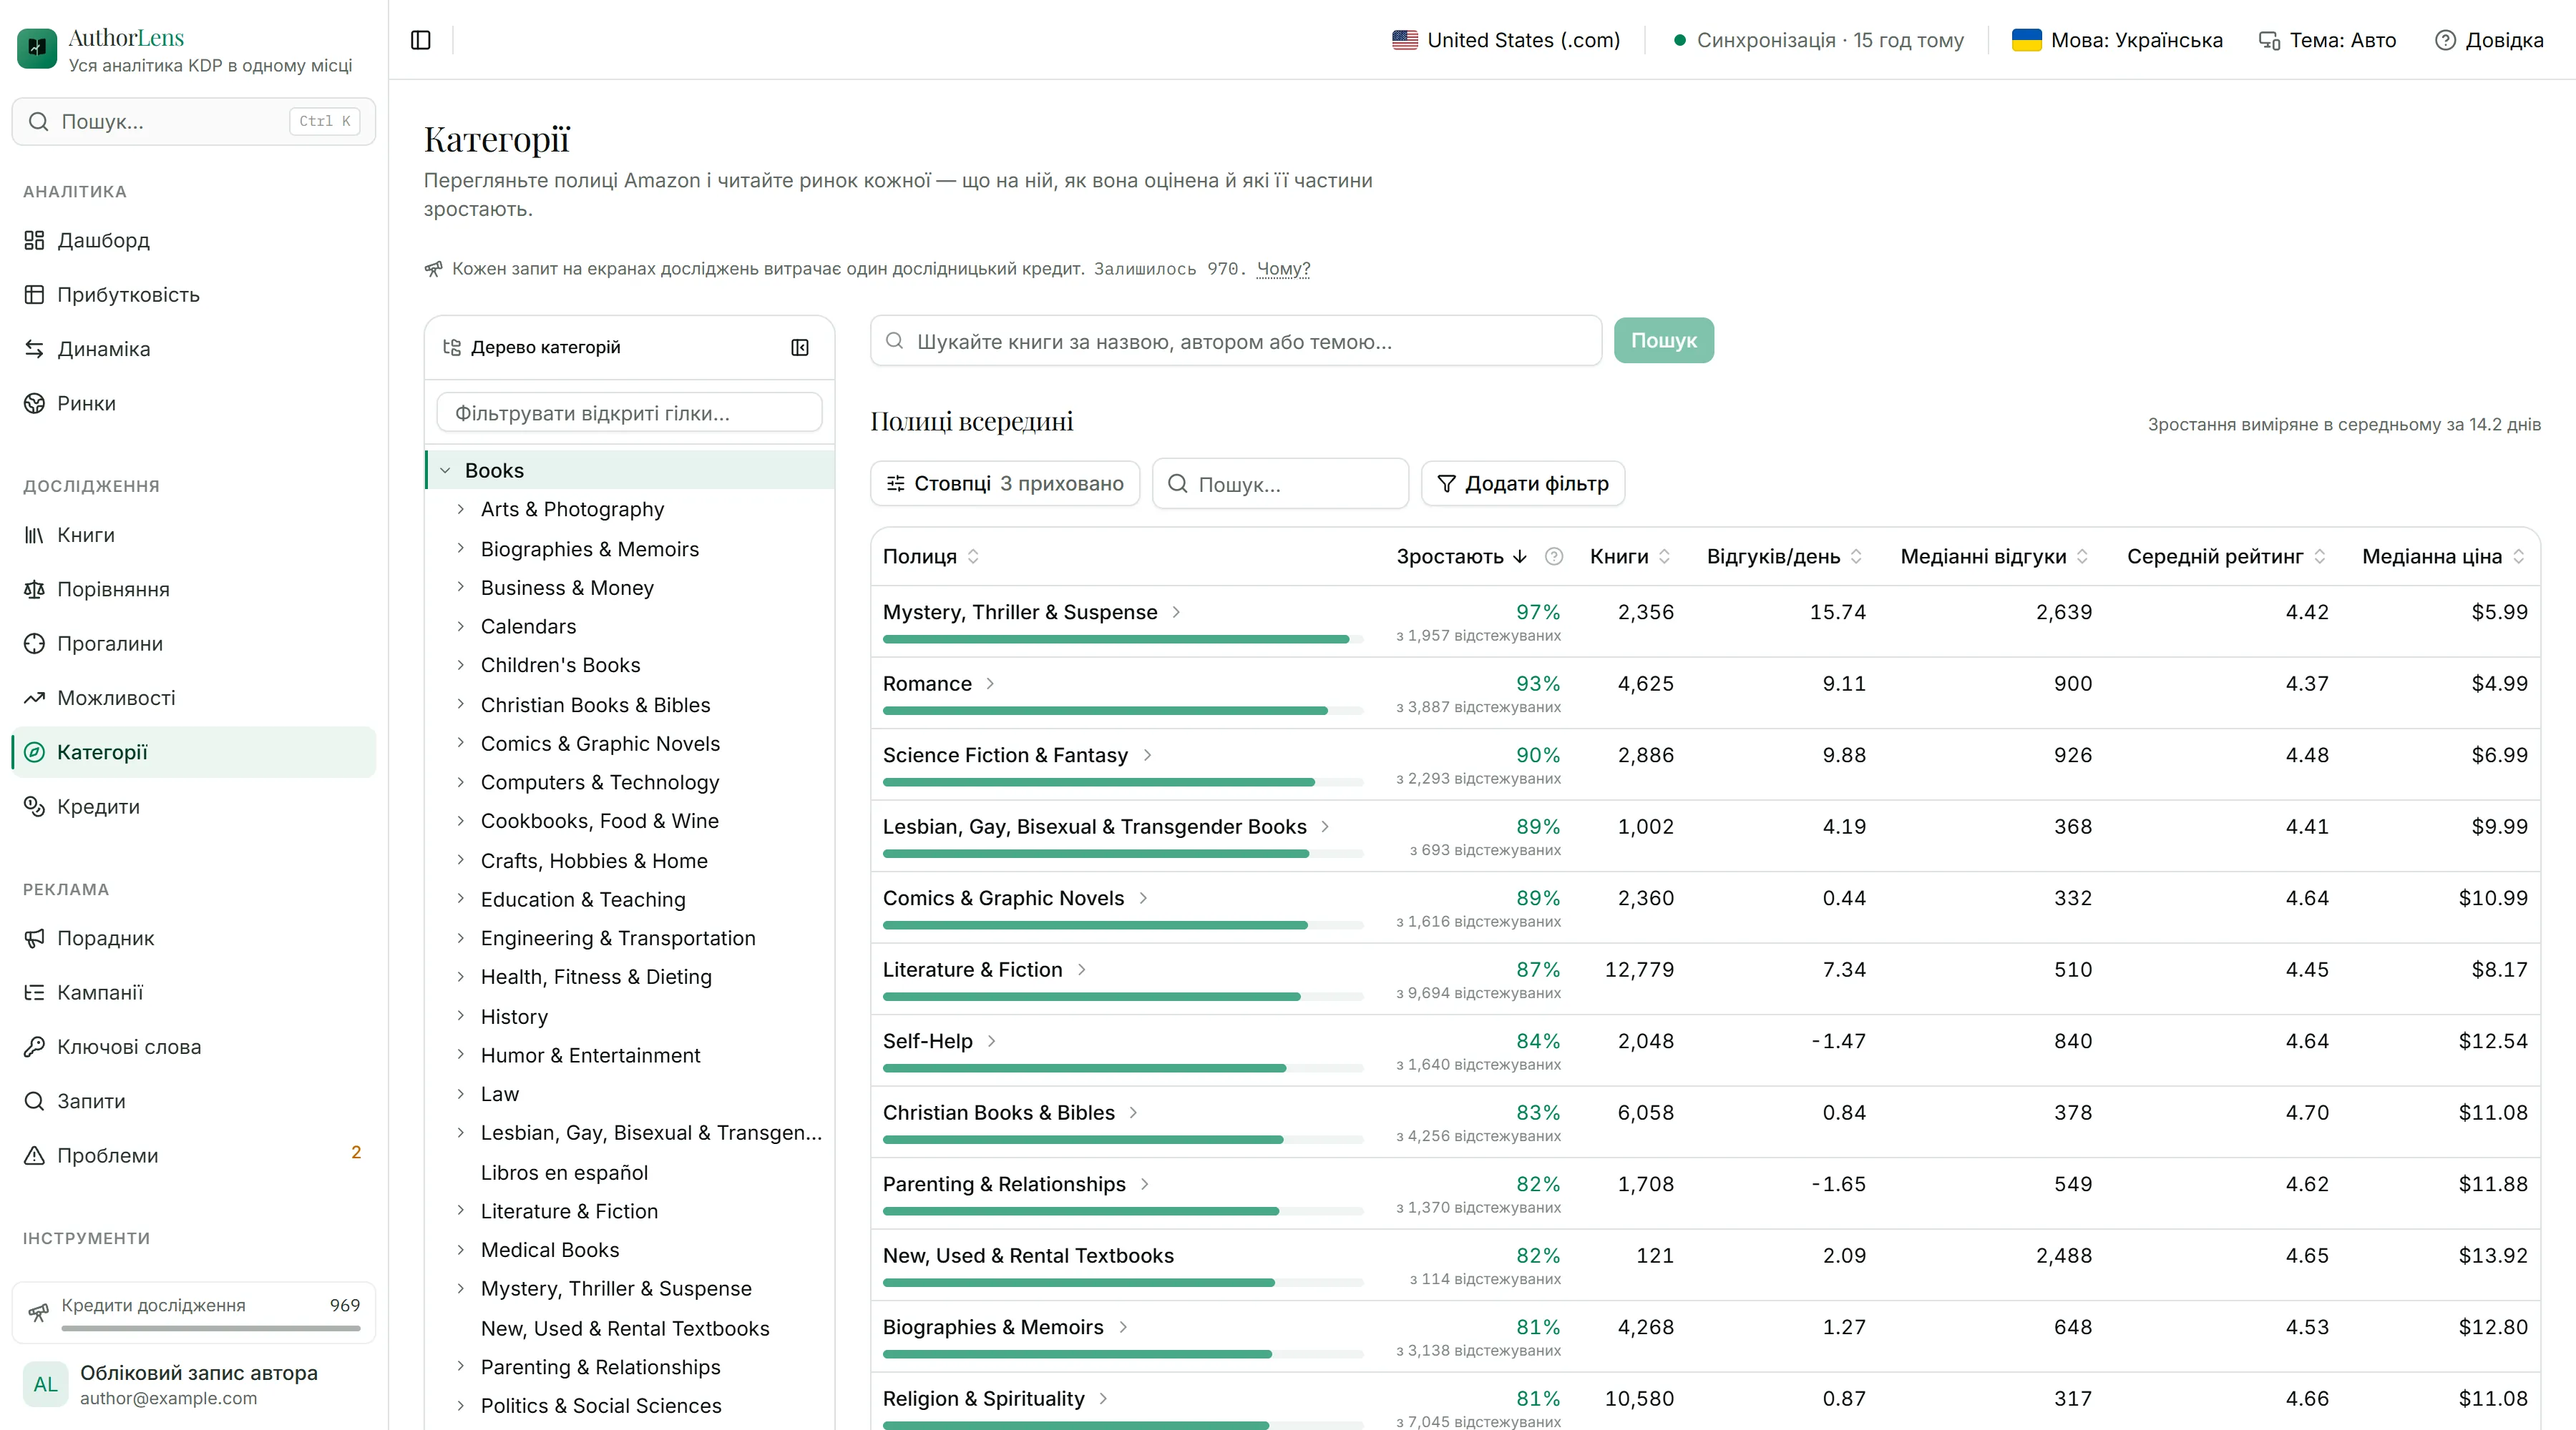Sort by Зростають column header
Image resolution: width=2576 pixels, height=1430 pixels.
[1461, 556]
